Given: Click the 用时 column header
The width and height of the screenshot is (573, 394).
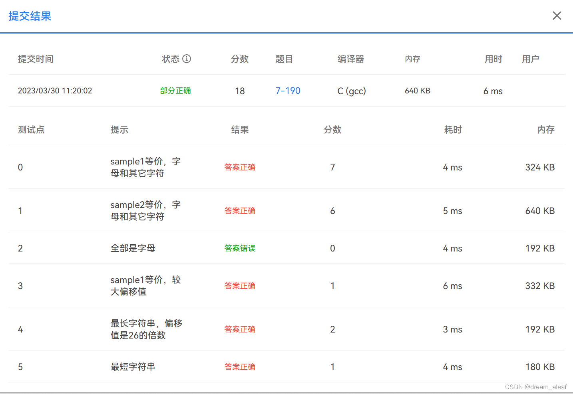Looking at the screenshot, I should [x=493, y=59].
